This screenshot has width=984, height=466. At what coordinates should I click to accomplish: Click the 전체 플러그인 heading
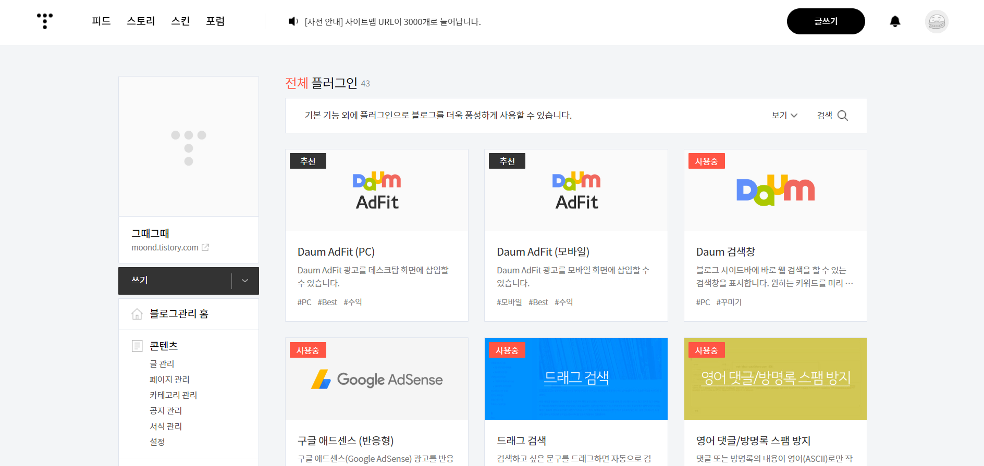(x=321, y=83)
